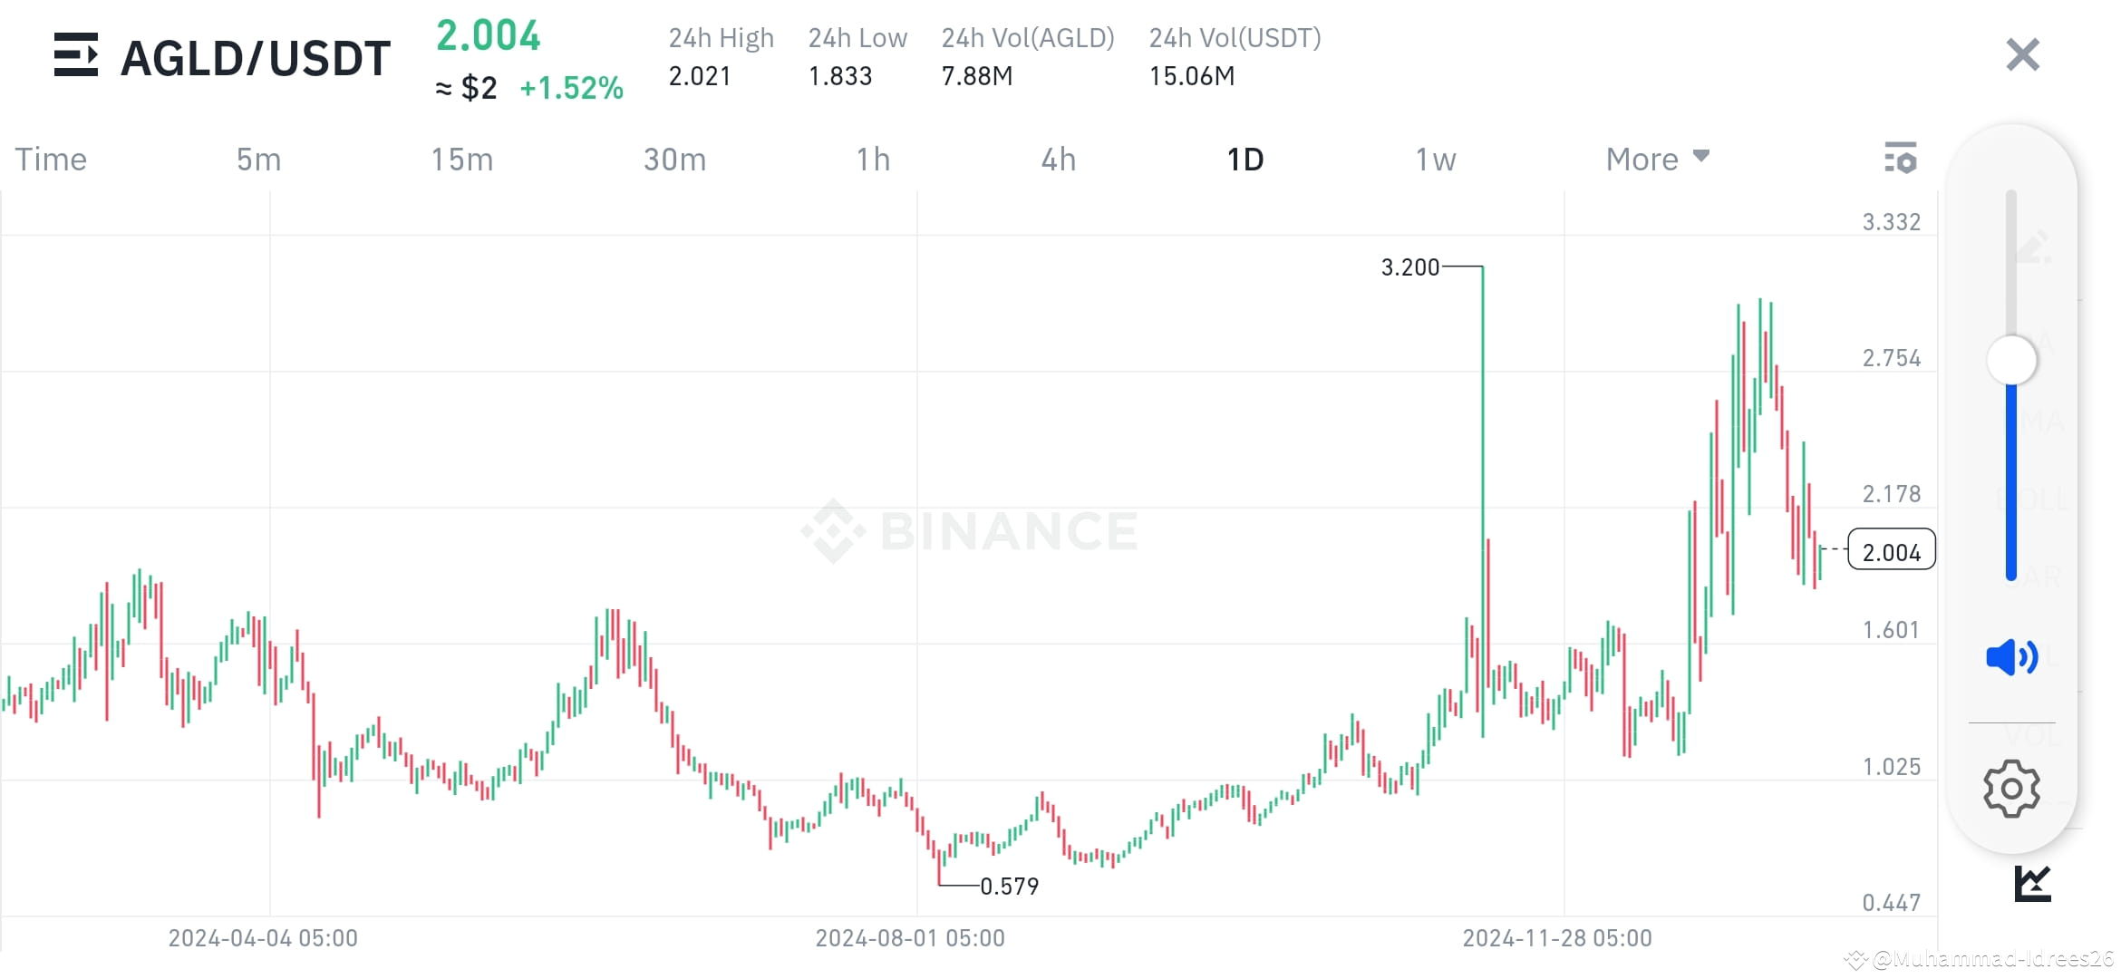Select the 4h interval tab
This screenshot has height=979, width=2121.
[x=1057, y=159]
